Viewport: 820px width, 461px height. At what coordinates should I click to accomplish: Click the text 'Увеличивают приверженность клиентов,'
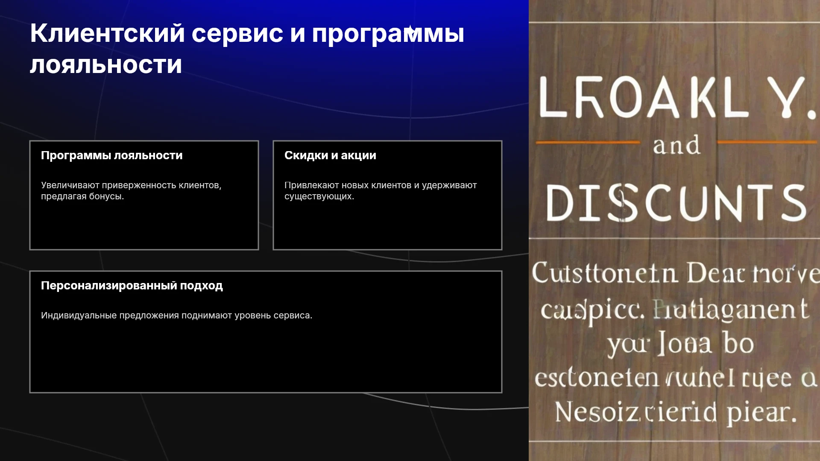tap(131, 185)
